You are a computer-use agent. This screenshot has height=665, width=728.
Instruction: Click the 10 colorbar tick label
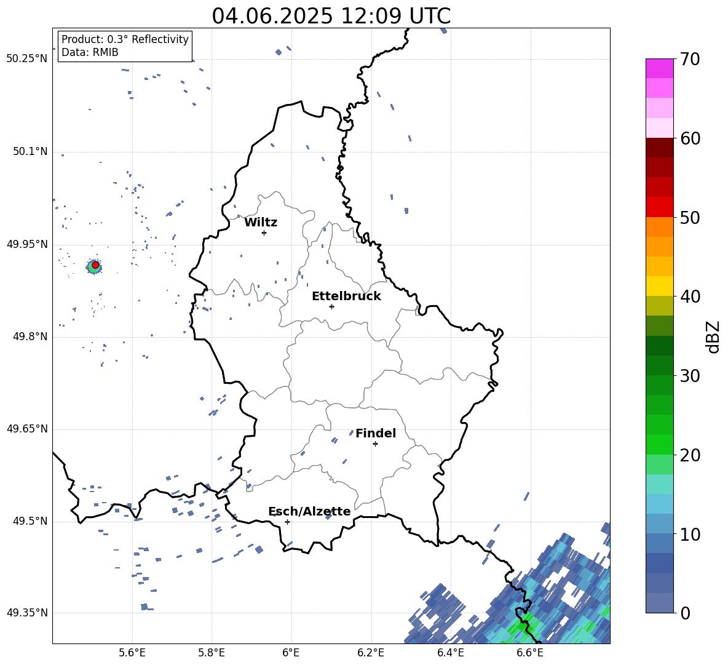coord(690,534)
